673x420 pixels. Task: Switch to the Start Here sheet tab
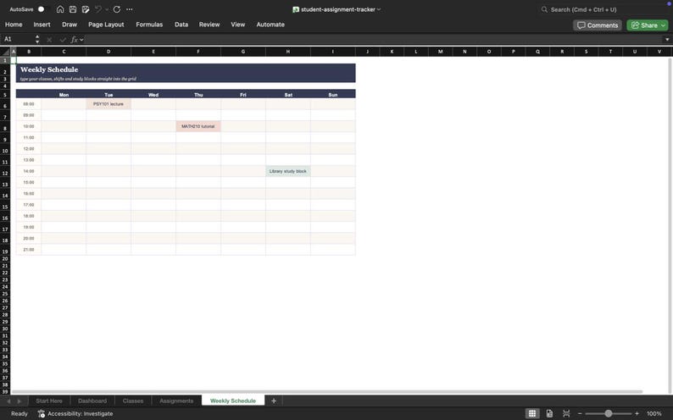[x=49, y=401]
